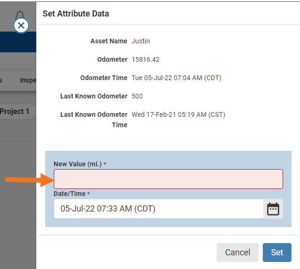Click the Set Attribute Data title
The image size is (300, 269).
pyautogui.click(x=76, y=14)
